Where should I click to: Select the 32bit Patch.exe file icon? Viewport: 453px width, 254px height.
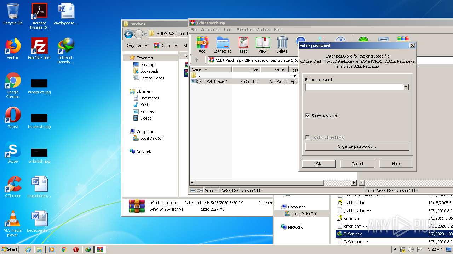point(194,81)
